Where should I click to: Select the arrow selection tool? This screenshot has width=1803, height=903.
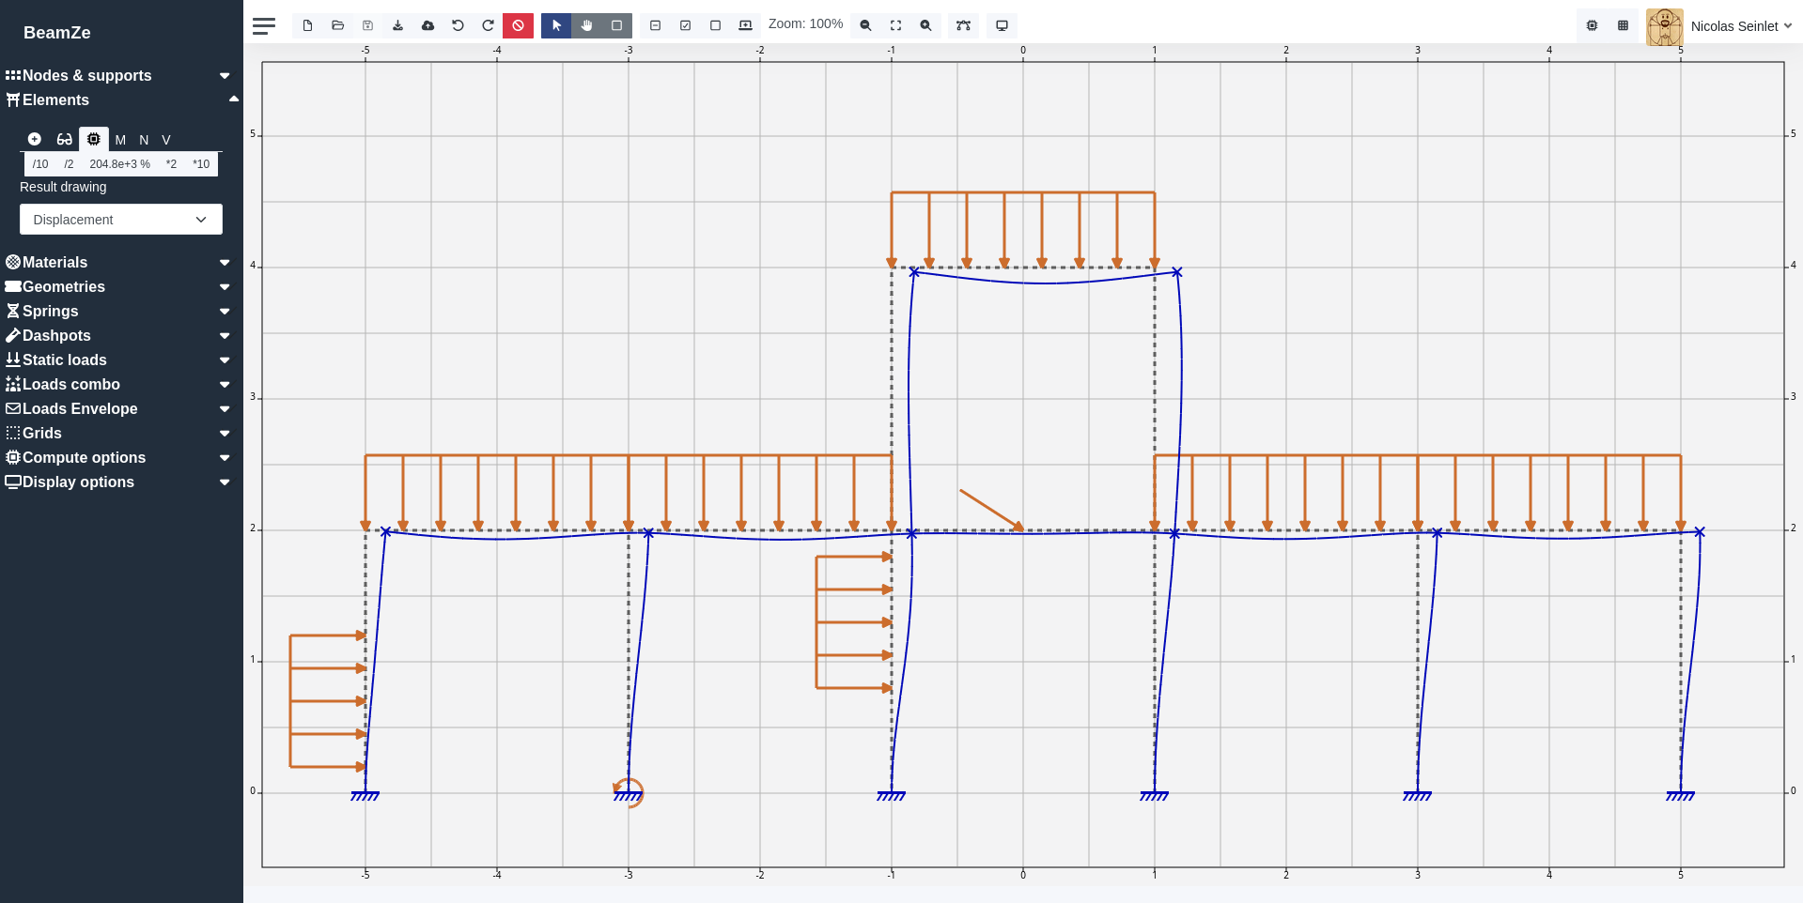click(x=555, y=25)
